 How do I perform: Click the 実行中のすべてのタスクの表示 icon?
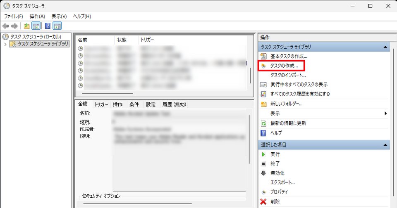point(263,85)
